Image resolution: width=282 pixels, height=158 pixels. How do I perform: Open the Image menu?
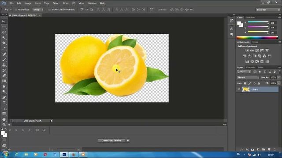[28, 4]
